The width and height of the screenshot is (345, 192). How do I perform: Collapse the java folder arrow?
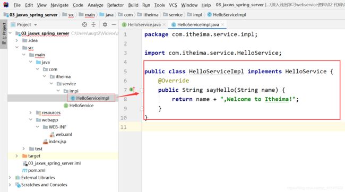[31, 62]
